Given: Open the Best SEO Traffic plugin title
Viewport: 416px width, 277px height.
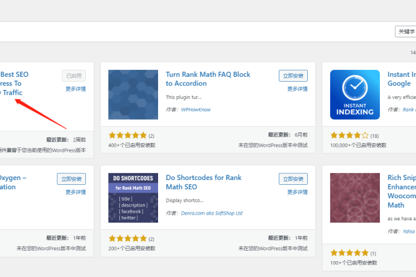Looking at the screenshot, I should [14, 84].
